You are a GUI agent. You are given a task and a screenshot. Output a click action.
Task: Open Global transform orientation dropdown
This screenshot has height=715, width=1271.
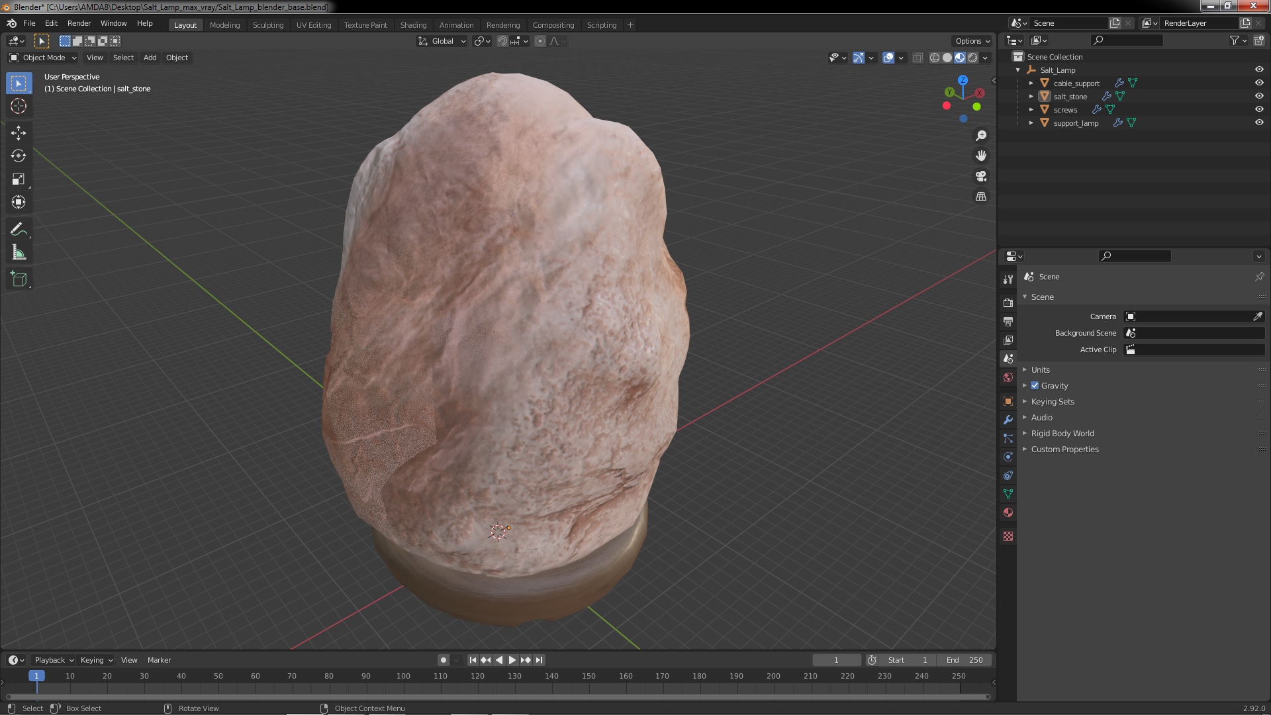442,41
